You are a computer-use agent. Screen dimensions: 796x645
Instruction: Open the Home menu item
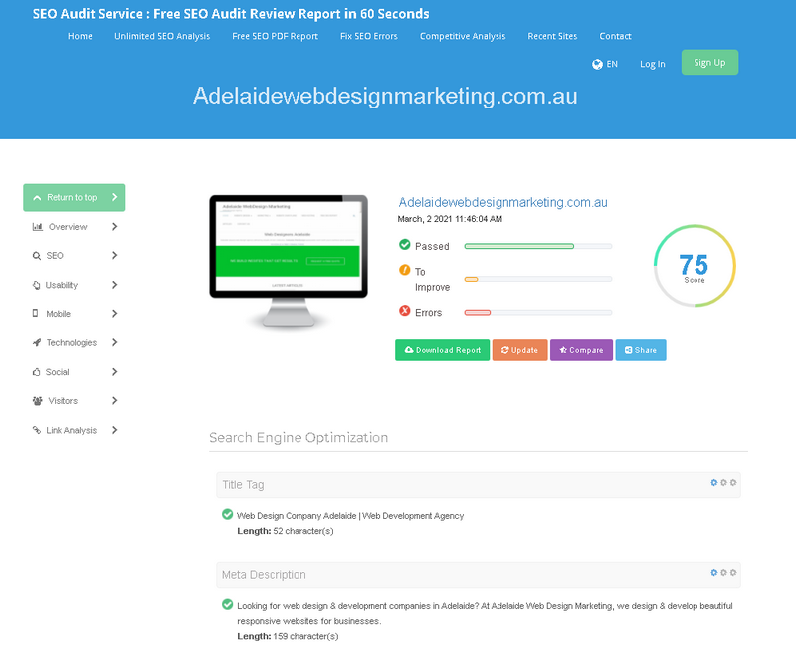[x=81, y=36]
